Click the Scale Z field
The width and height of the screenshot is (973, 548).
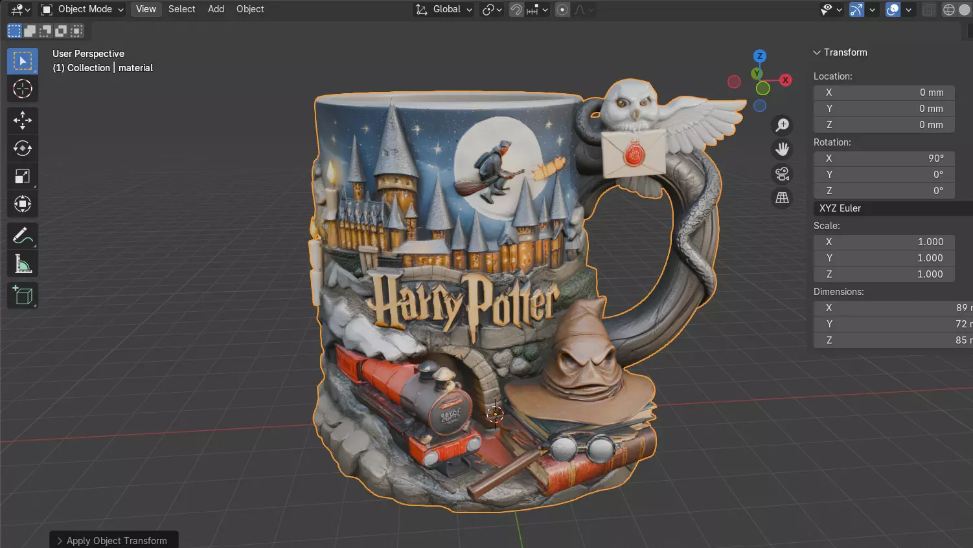884,274
